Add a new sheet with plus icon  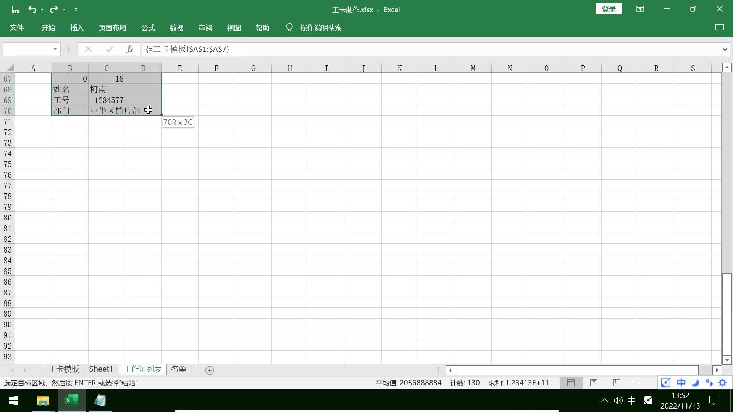point(210,370)
